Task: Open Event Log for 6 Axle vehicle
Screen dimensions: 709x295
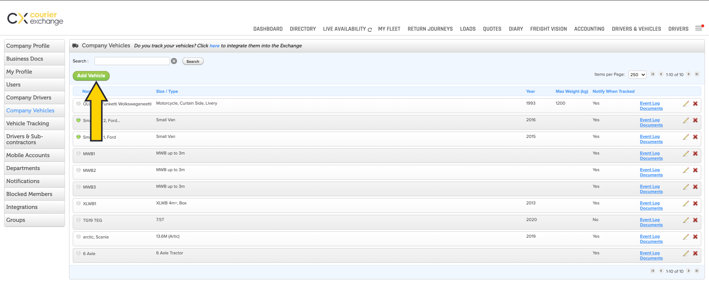Action: click(x=650, y=253)
